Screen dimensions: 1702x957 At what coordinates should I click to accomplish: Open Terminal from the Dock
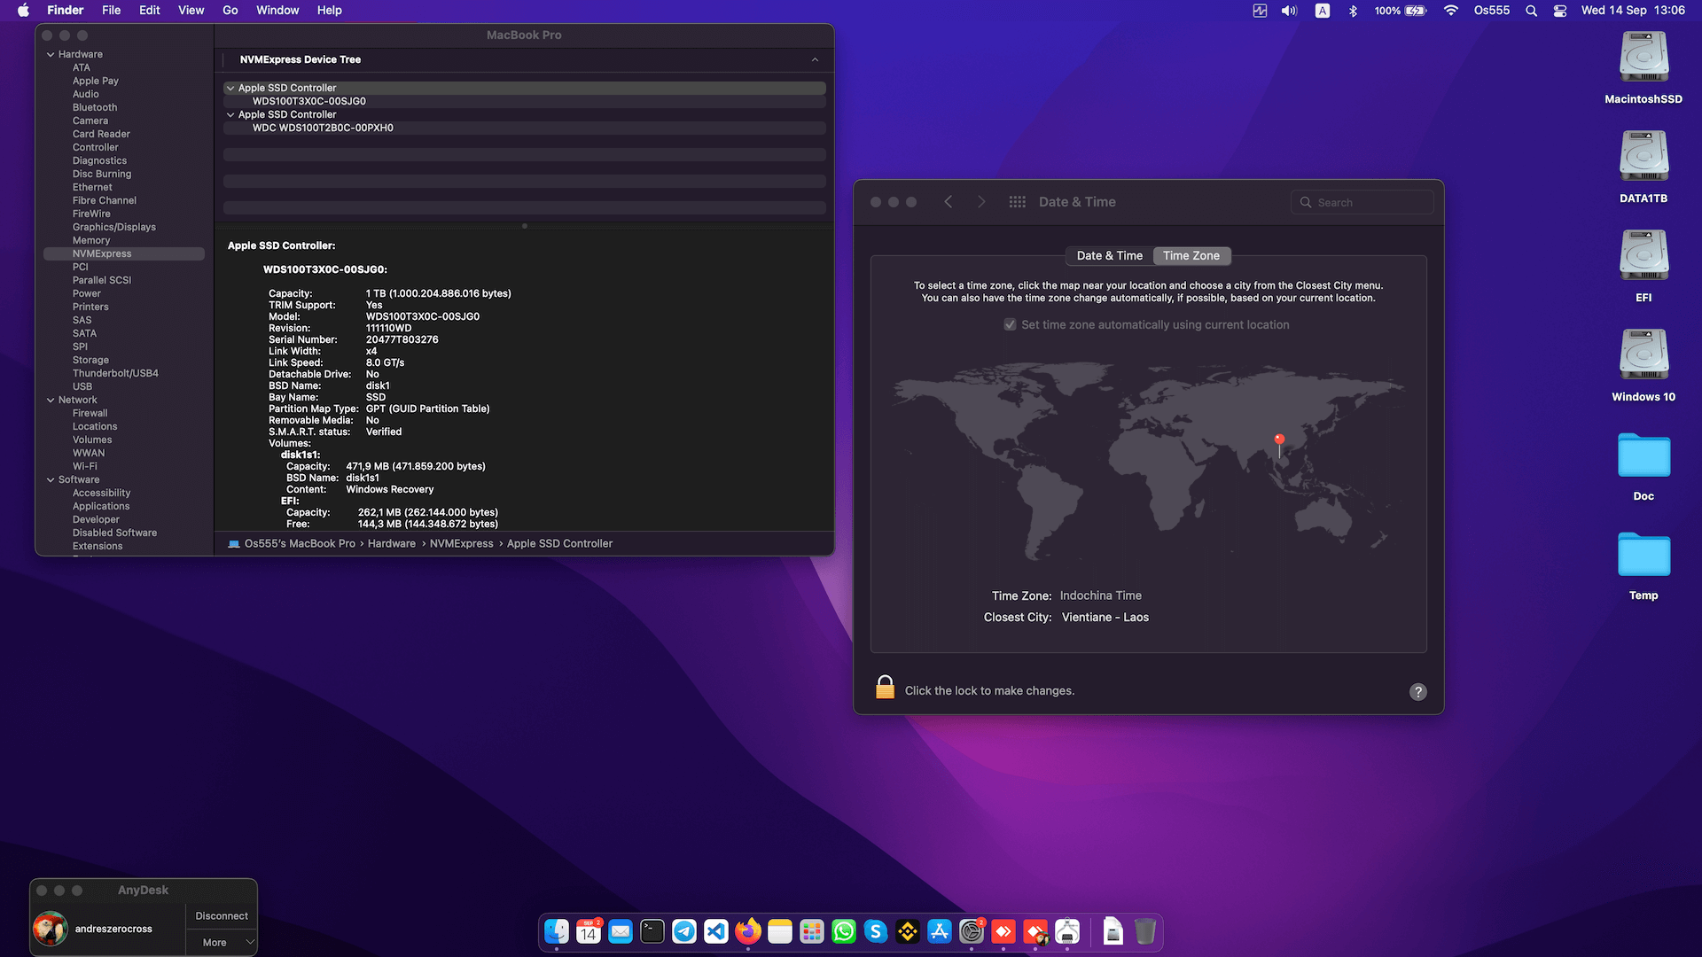click(652, 931)
